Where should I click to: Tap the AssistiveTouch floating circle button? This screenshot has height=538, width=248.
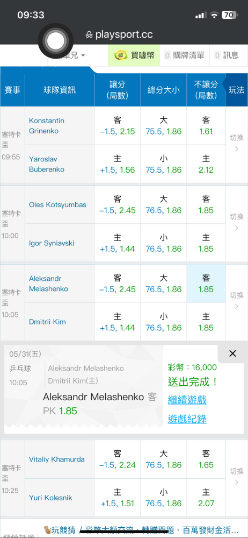pos(55,40)
